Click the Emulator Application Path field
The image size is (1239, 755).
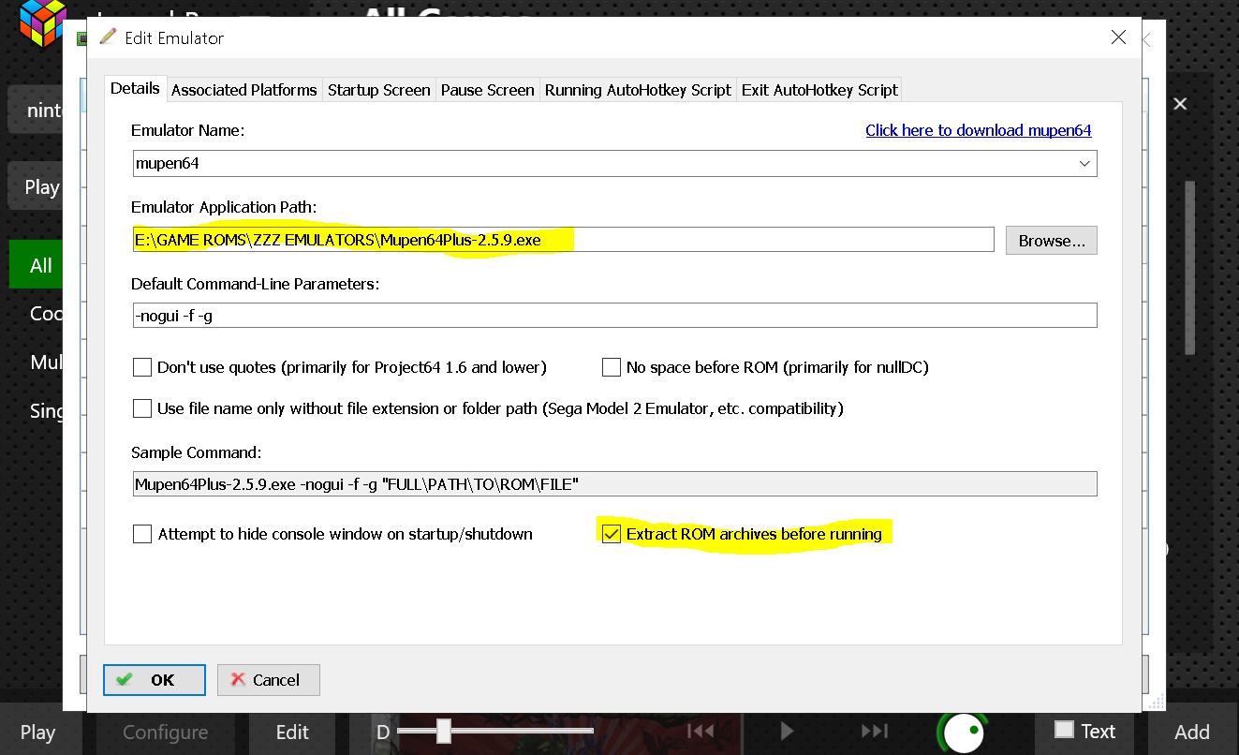coord(563,240)
